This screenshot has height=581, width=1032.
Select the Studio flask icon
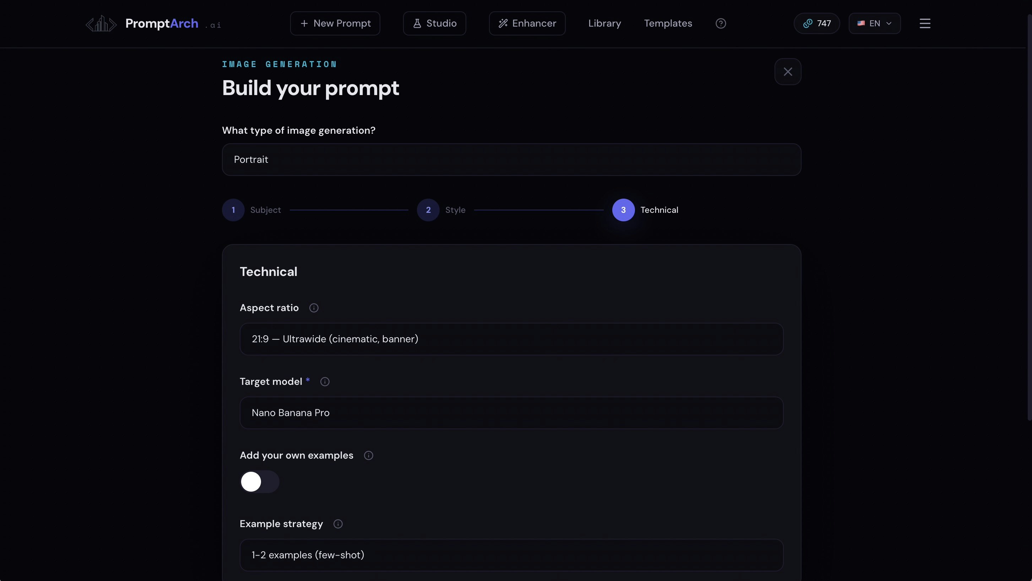point(417,23)
